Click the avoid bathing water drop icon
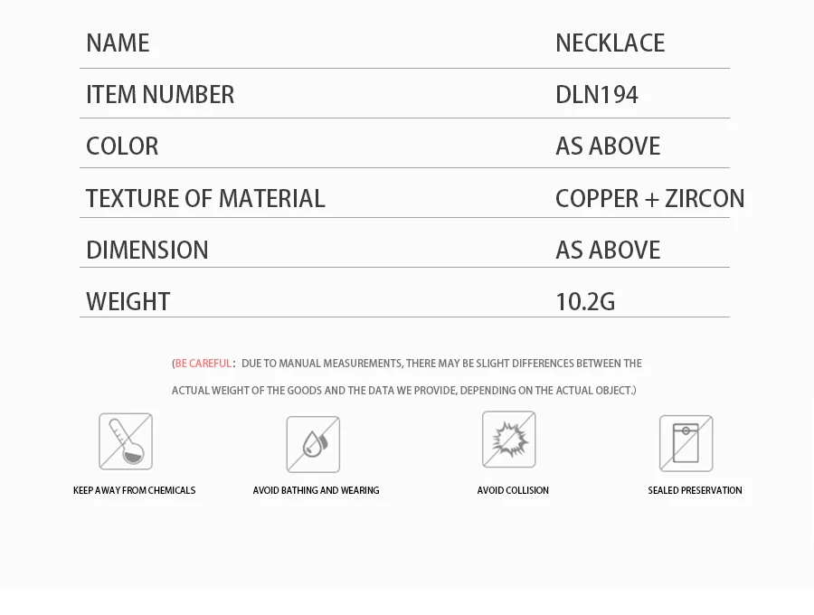814x615 pixels. tap(313, 444)
